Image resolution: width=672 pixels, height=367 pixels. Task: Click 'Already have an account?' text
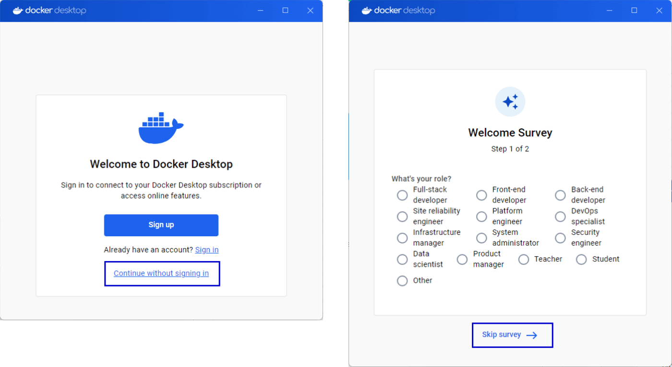click(x=148, y=250)
